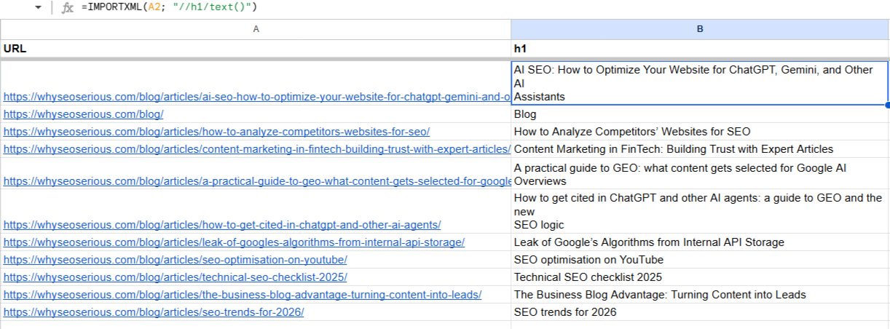The height and width of the screenshot is (329, 890).
Task: Select the h1 header cell
Action: (x=700, y=49)
